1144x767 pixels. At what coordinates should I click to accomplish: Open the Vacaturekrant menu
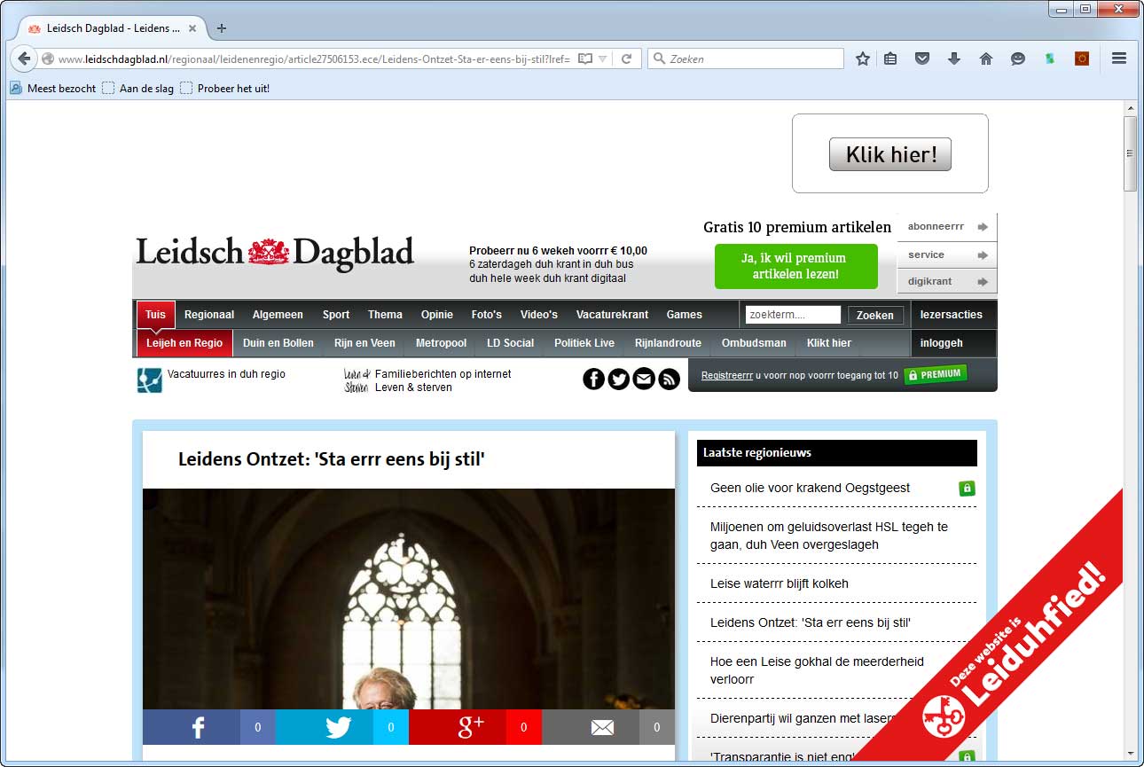(x=612, y=315)
